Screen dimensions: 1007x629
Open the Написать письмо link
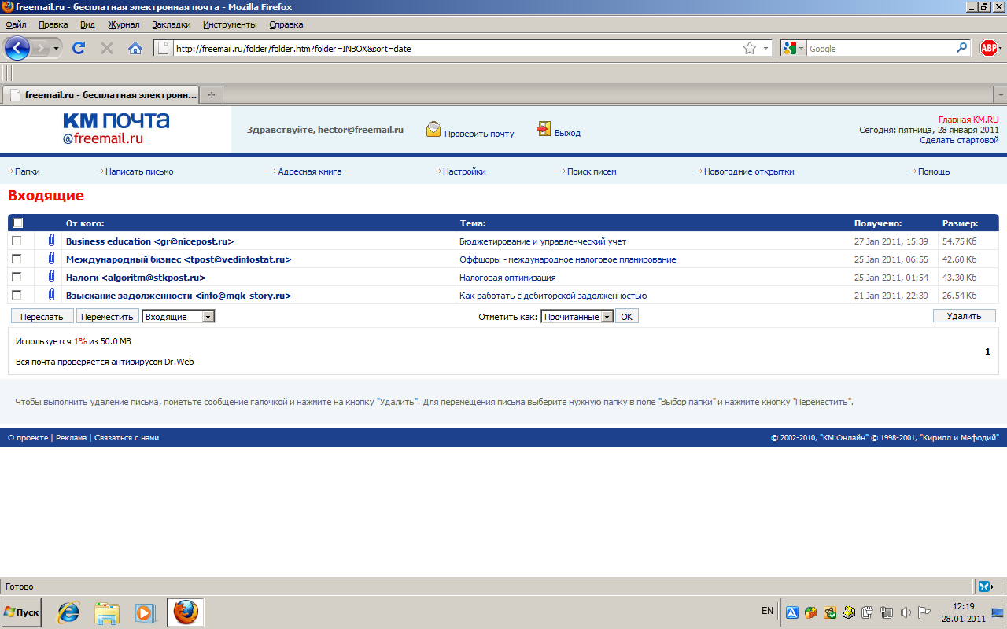point(139,171)
